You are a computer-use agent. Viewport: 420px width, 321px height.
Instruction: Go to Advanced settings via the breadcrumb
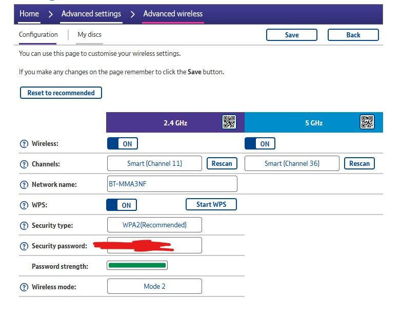pyautogui.click(x=91, y=14)
